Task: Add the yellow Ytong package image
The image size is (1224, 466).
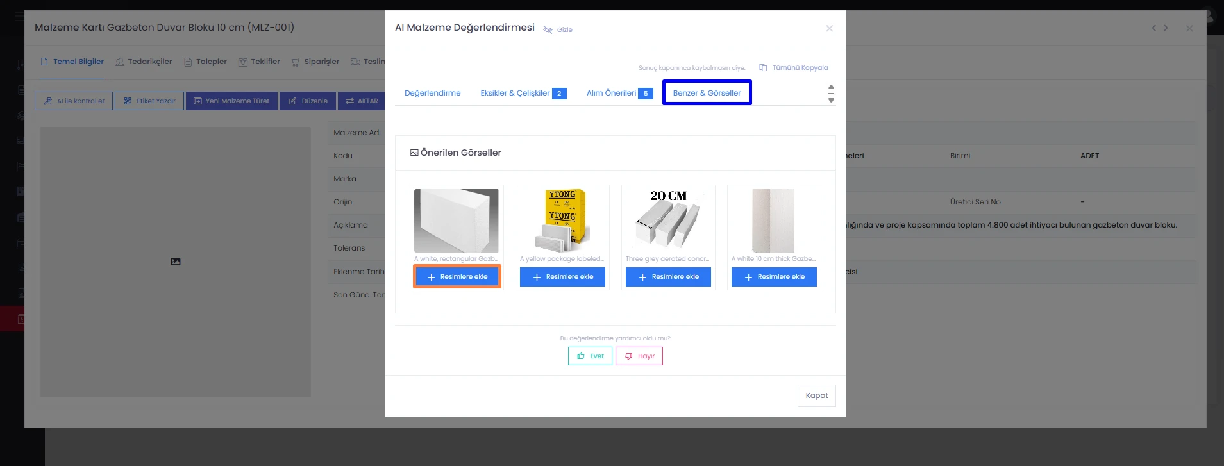Action: pyautogui.click(x=562, y=277)
